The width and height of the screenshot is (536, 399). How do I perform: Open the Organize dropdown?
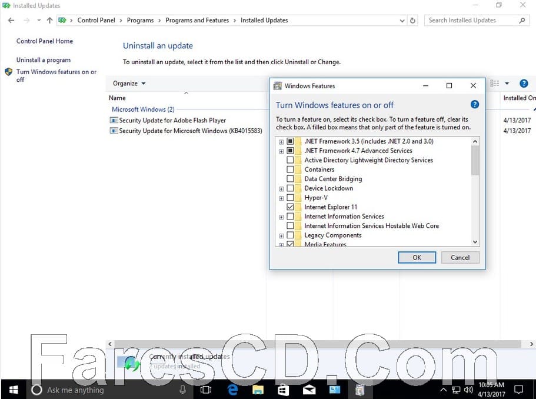pos(129,84)
